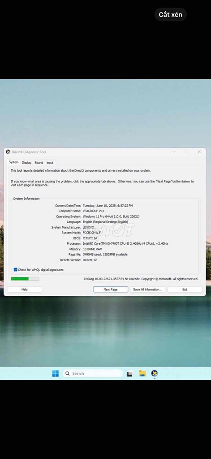Screen dimensions: 211x459
Task: Open the Input tab
Action: (50, 162)
